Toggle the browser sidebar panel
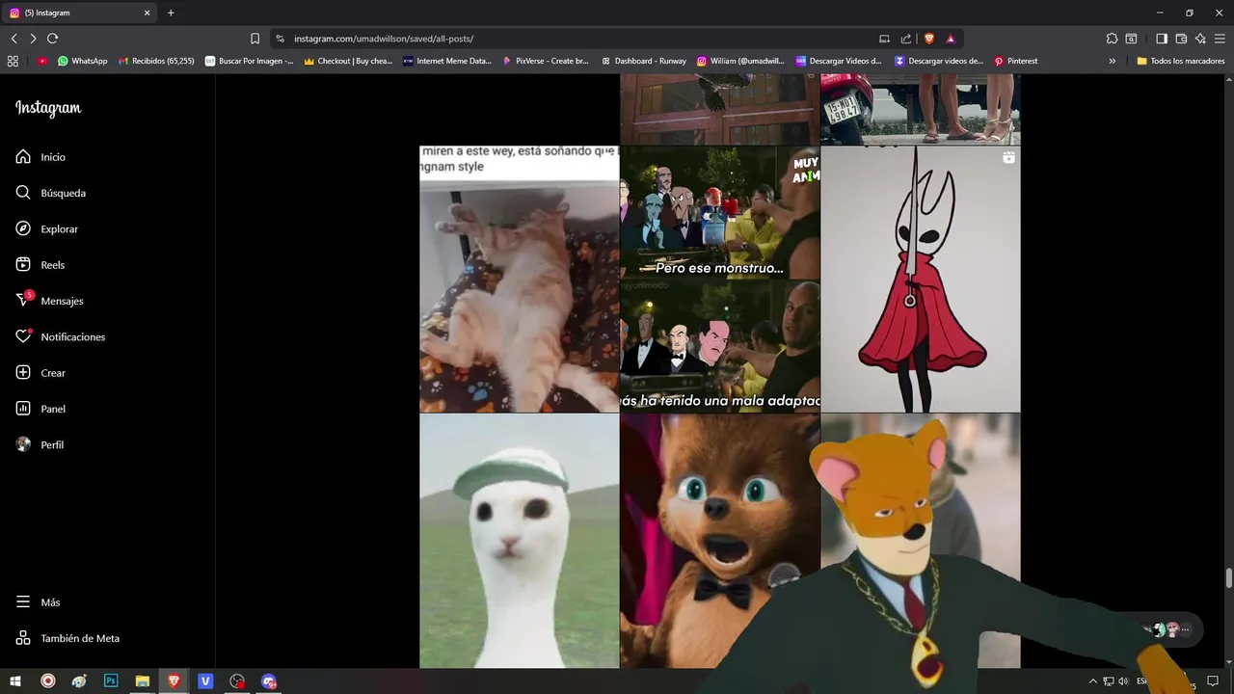Screen dimensions: 1234x694 pos(1162,39)
